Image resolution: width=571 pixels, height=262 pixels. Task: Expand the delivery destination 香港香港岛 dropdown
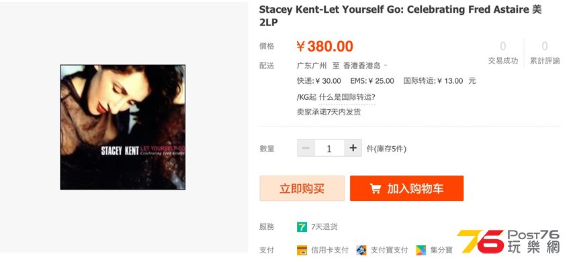[x=365, y=66]
